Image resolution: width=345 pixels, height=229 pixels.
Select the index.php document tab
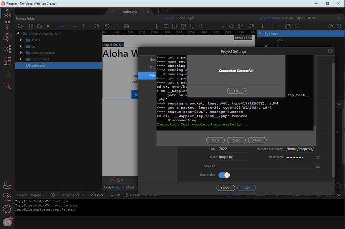point(130,12)
